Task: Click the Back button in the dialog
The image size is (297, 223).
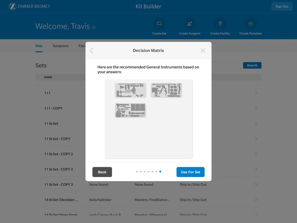Action: coord(102,172)
